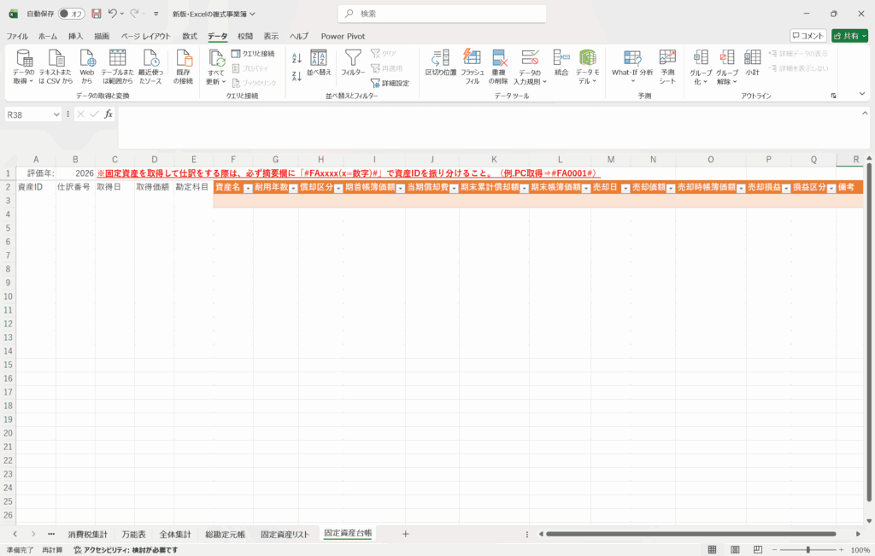This screenshot has width=875, height=556.
Task: Click the Forecast Sheet icon
Action: coord(667,58)
